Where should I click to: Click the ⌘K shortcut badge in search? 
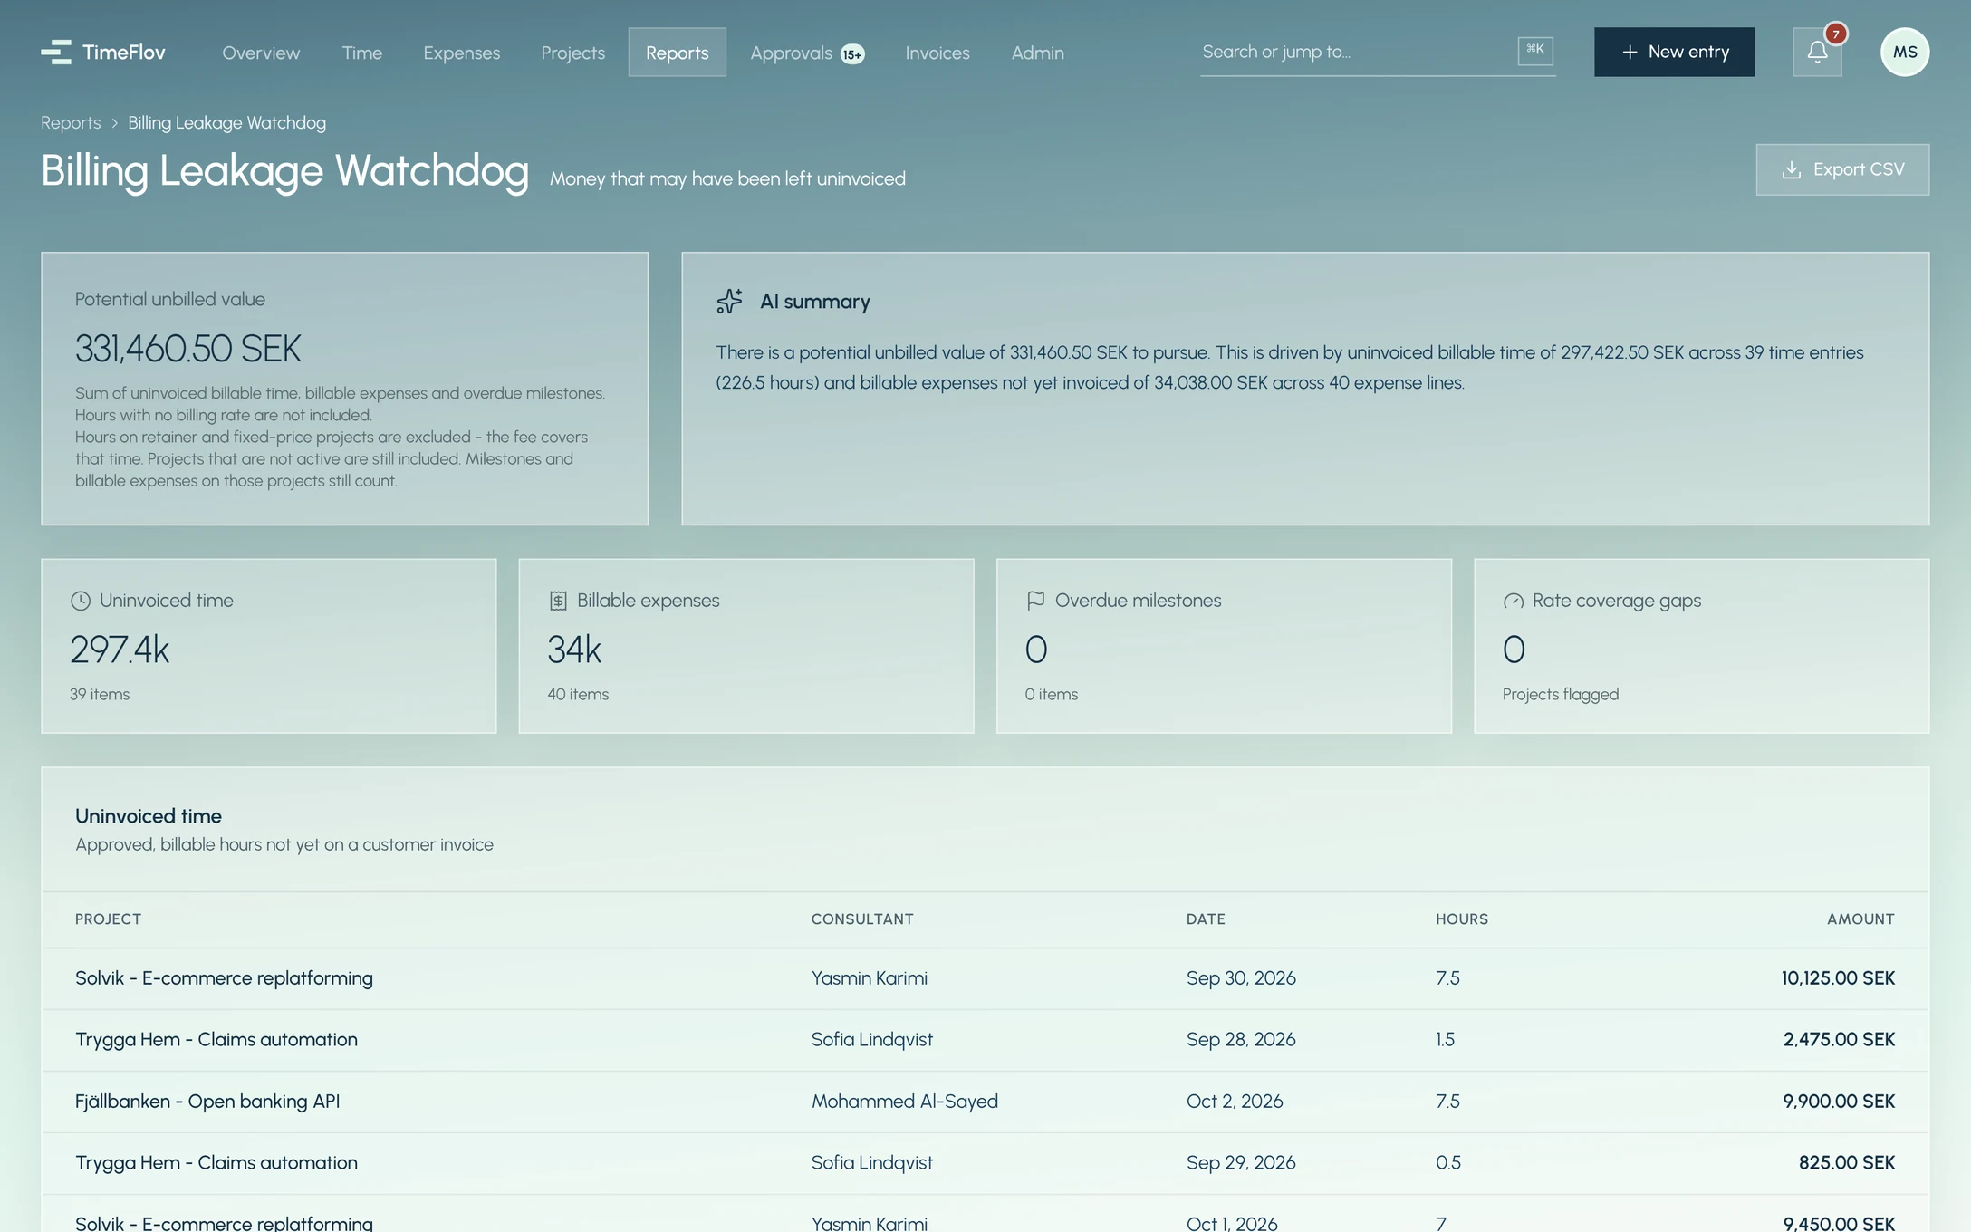(x=1535, y=51)
